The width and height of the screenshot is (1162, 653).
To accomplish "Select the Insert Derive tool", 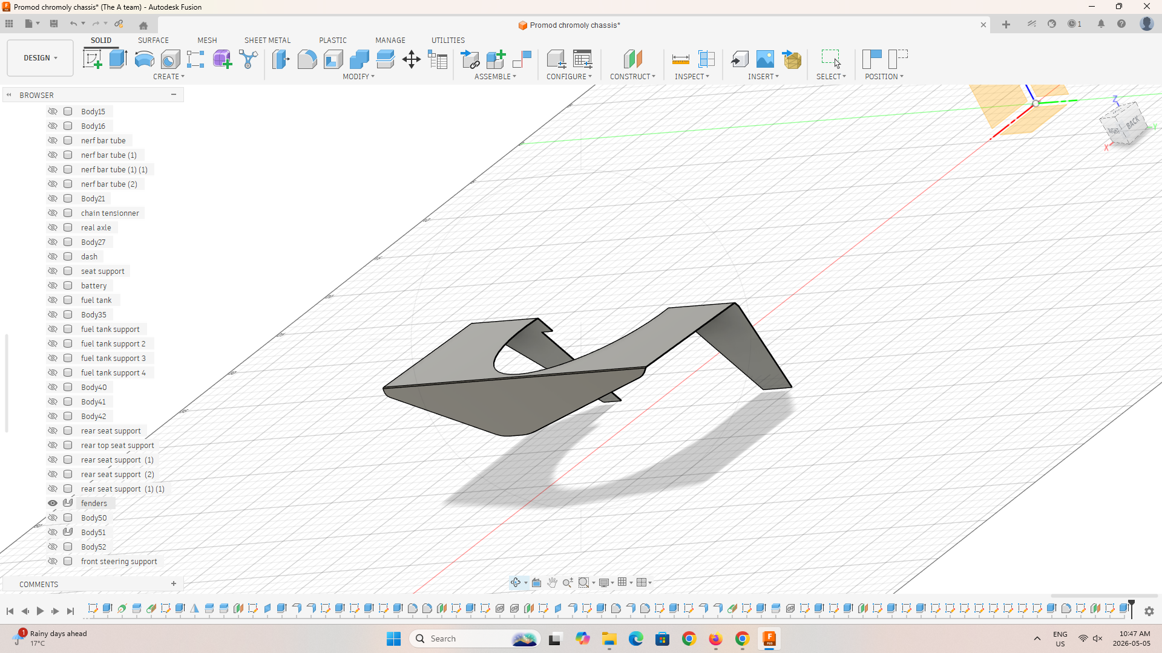I will (739, 59).
